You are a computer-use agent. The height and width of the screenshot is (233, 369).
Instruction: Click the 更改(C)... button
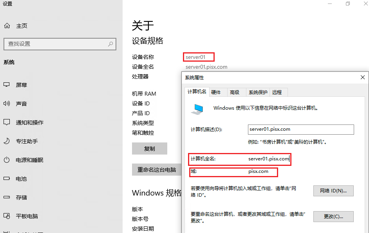[333, 217]
